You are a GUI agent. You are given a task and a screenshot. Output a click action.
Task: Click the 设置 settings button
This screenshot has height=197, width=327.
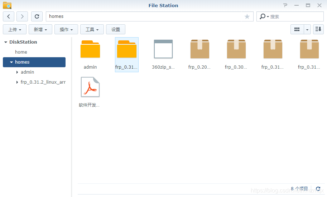pyautogui.click(x=116, y=29)
